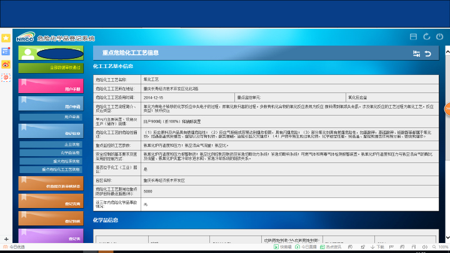Select 企业信息 in the sidebar menu

click(71, 144)
